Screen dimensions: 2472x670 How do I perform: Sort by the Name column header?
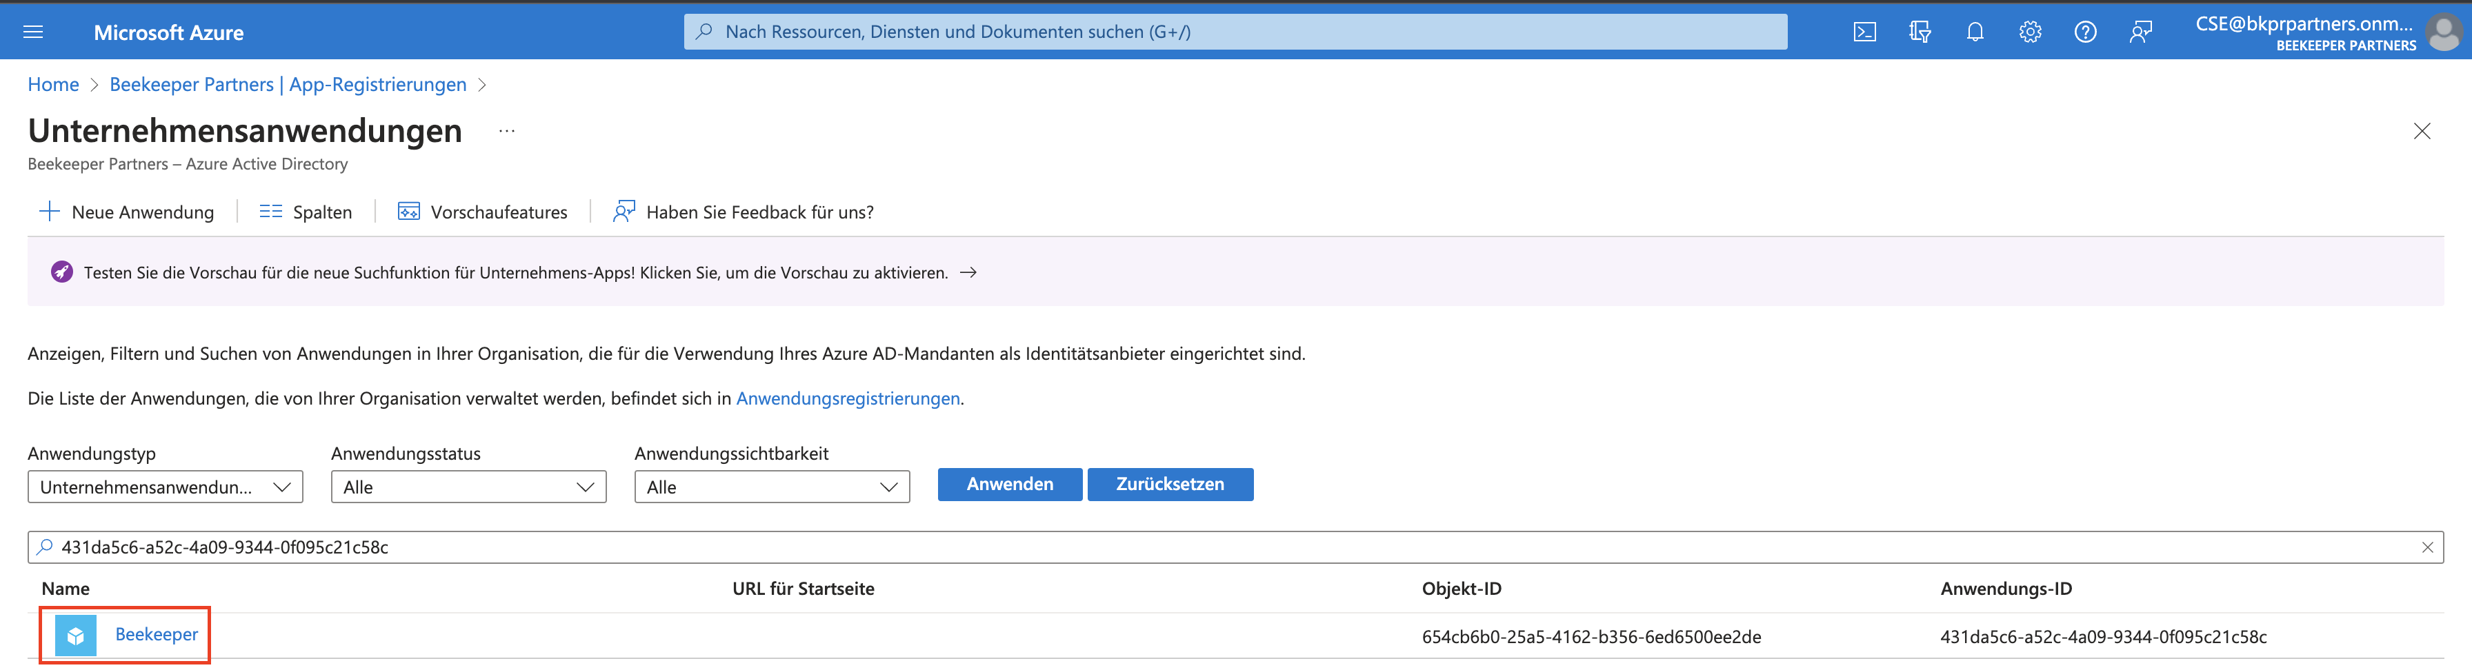coord(66,589)
